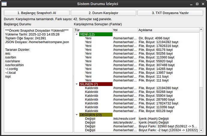Collapse the DEĞİŞEN (23) group

pyautogui.click(x=76, y=115)
